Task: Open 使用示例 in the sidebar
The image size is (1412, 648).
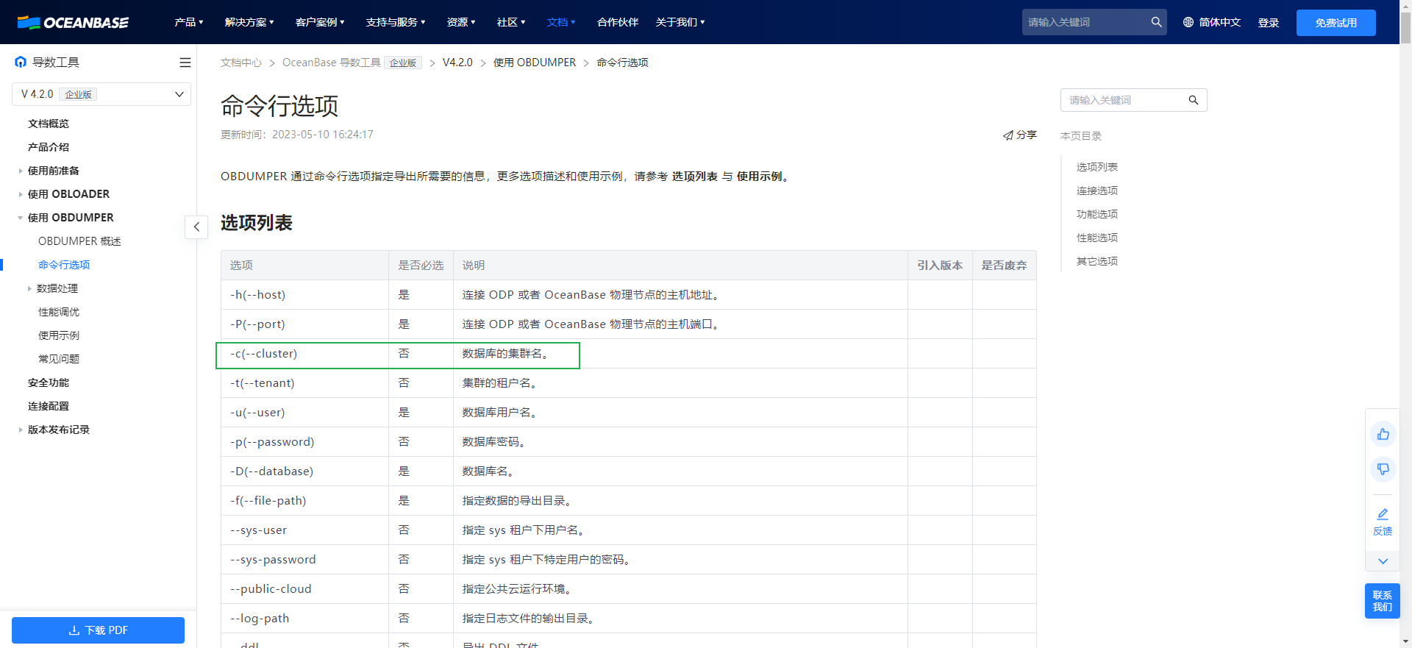Action: pyautogui.click(x=59, y=335)
